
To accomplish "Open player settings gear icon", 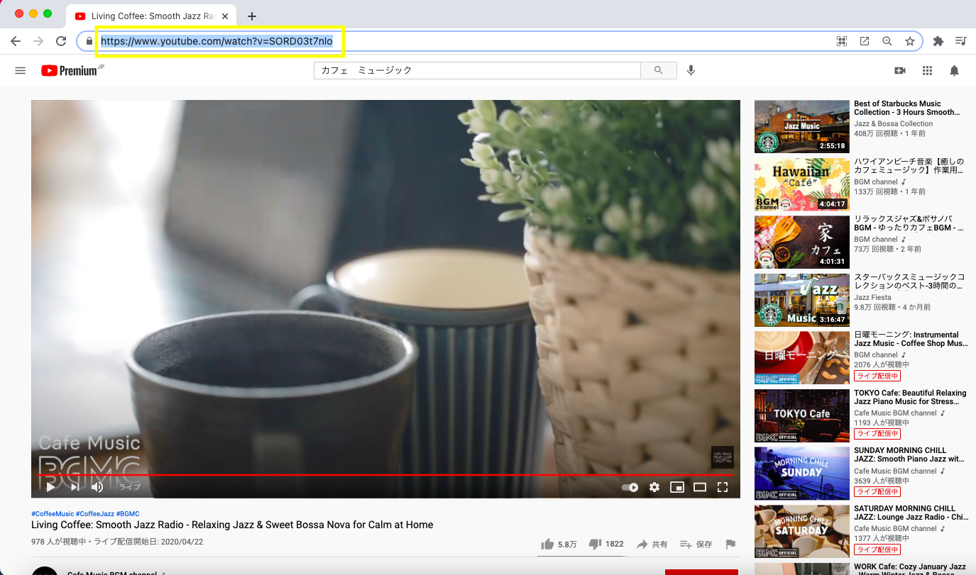I will point(654,487).
